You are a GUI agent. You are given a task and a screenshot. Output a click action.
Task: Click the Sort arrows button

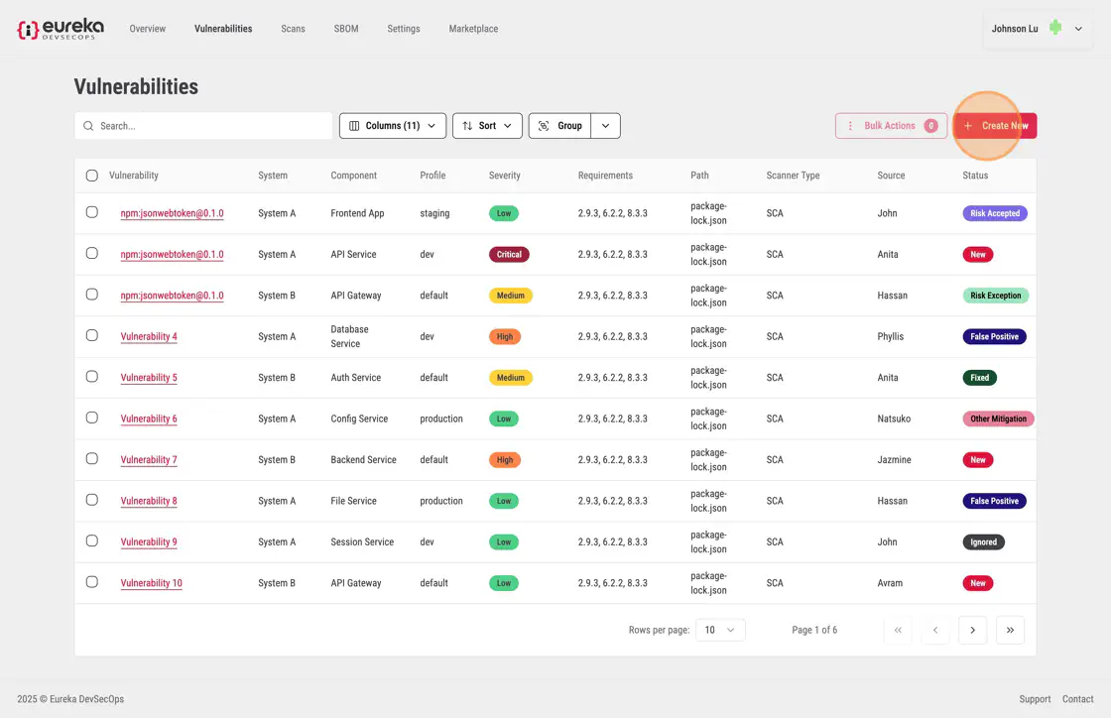pyautogui.click(x=487, y=126)
